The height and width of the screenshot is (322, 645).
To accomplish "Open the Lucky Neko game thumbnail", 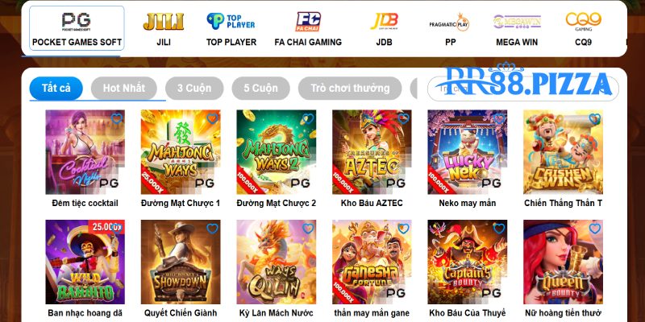I will coord(468,152).
